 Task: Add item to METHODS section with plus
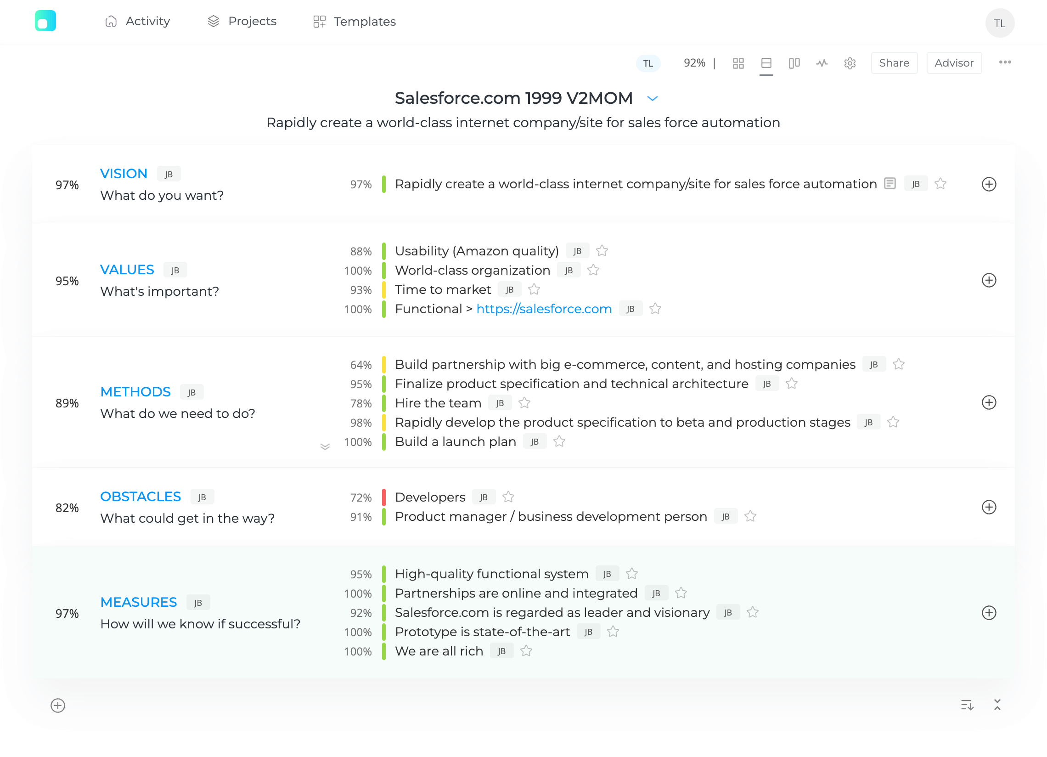coord(989,403)
